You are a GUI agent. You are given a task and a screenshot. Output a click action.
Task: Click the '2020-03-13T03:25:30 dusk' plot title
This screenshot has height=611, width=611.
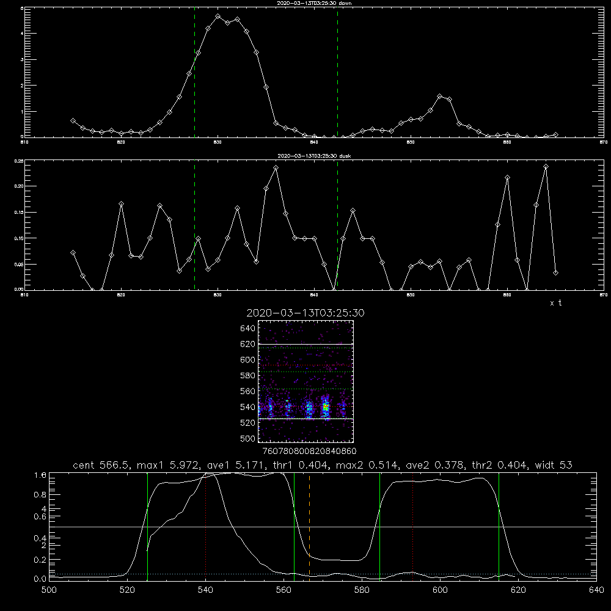pyautogui.click(x=314, y=156)
